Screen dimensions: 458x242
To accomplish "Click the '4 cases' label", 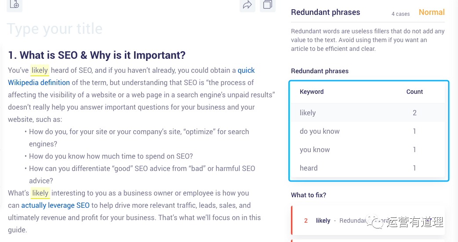I will (400, 14).
